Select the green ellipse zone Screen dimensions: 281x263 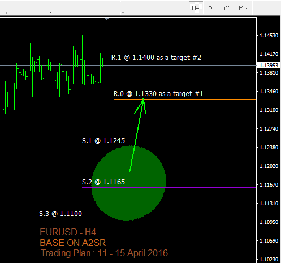(x=129, y=183)
